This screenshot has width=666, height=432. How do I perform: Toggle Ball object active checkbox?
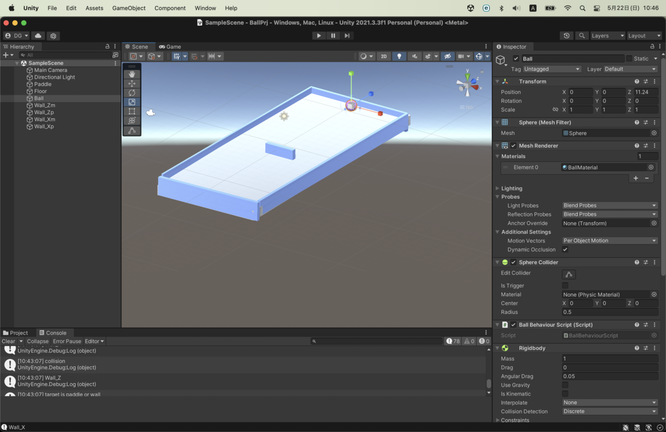tap(516, 59)
